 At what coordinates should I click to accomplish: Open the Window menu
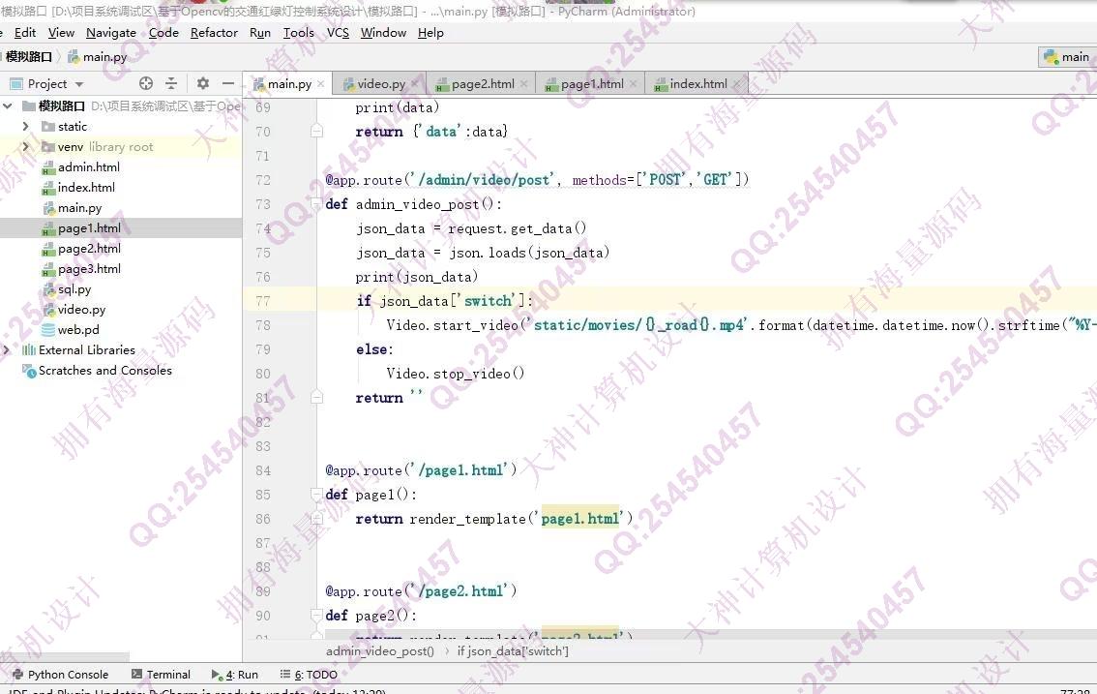coord(383,33)
